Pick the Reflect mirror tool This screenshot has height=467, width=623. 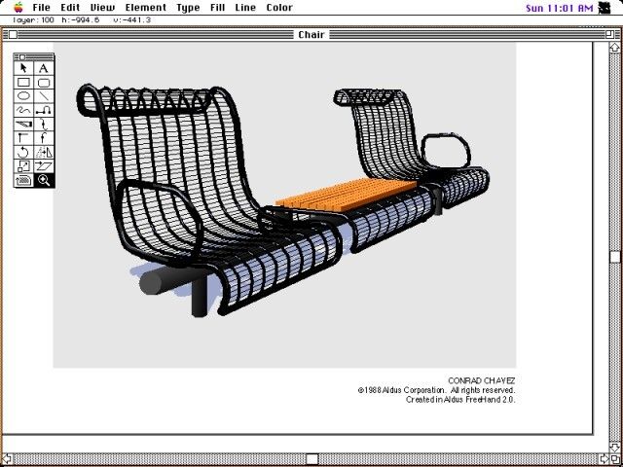(x=44, y=153)
